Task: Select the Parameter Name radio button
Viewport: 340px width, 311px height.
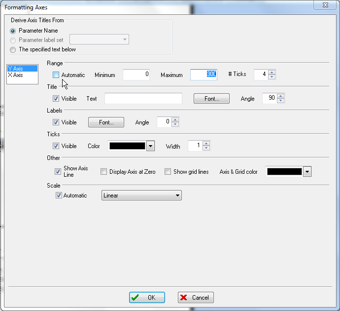Action: pyautogui.click(x=13, y=31)
